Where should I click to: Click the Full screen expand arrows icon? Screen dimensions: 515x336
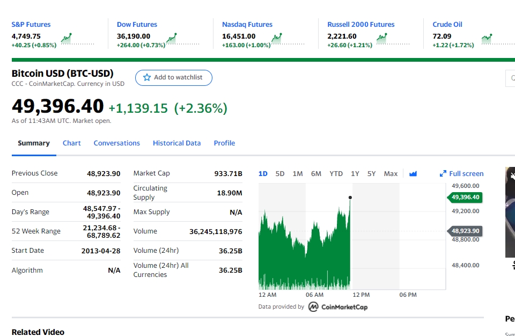point(443,173)
